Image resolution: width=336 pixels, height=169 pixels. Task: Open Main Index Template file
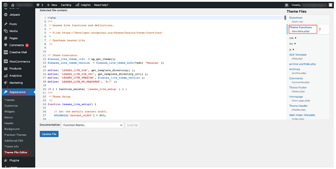[302, 117]
